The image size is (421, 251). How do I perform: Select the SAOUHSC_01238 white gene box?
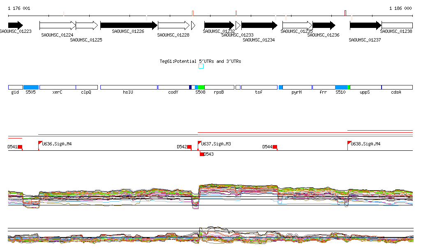point(397,25)
